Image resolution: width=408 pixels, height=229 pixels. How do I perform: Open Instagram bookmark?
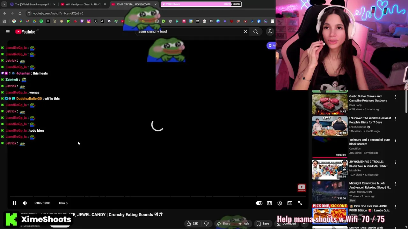[89, 21]
